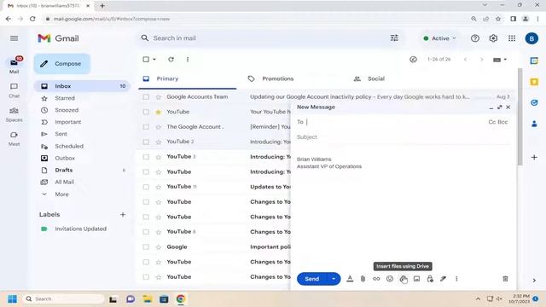546x307 pixels.
Task: Open the Mail section in the left rail
Action: pyautogui.click(x=14, y=65)
